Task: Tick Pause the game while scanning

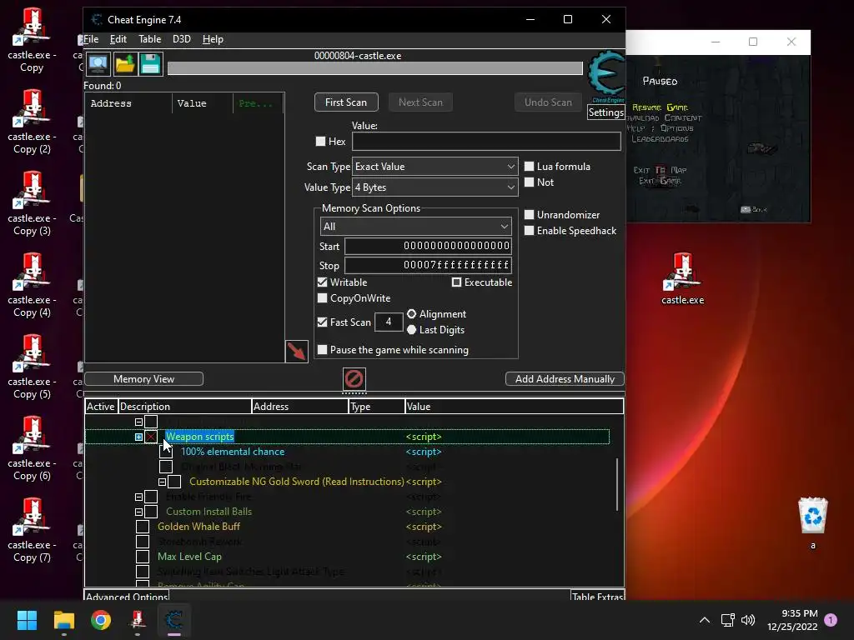Action: 323,350
